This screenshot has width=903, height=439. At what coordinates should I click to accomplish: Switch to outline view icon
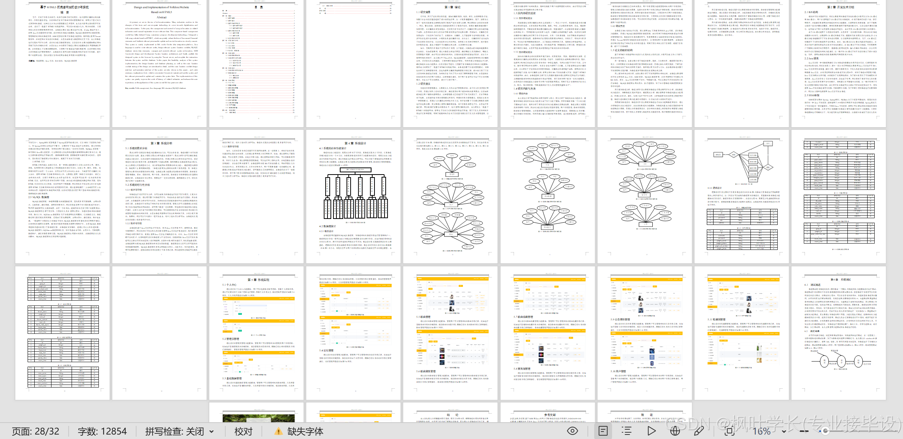(627, 431)
